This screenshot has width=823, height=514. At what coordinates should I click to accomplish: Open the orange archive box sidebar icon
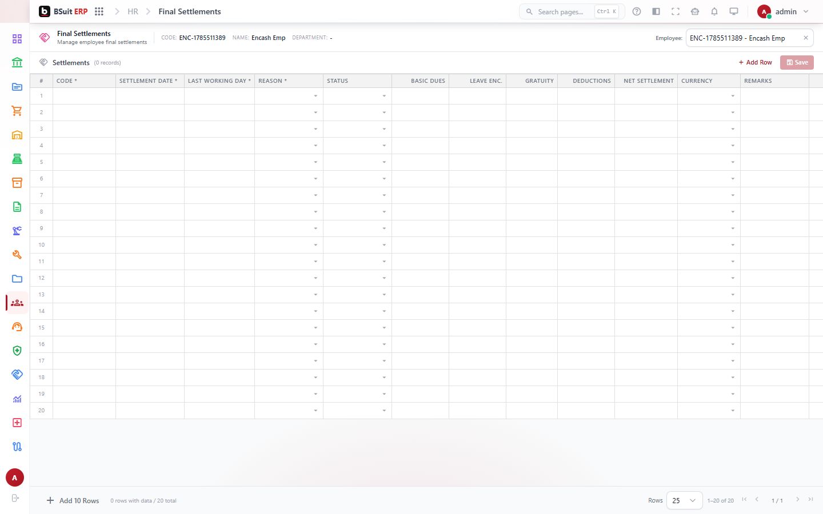click(x=17, y=183)
